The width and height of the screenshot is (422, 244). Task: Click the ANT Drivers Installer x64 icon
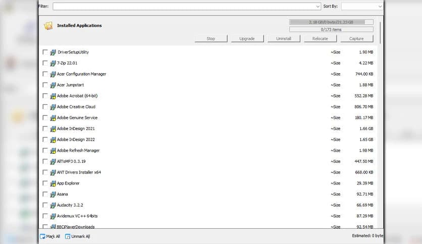point(53,172)
